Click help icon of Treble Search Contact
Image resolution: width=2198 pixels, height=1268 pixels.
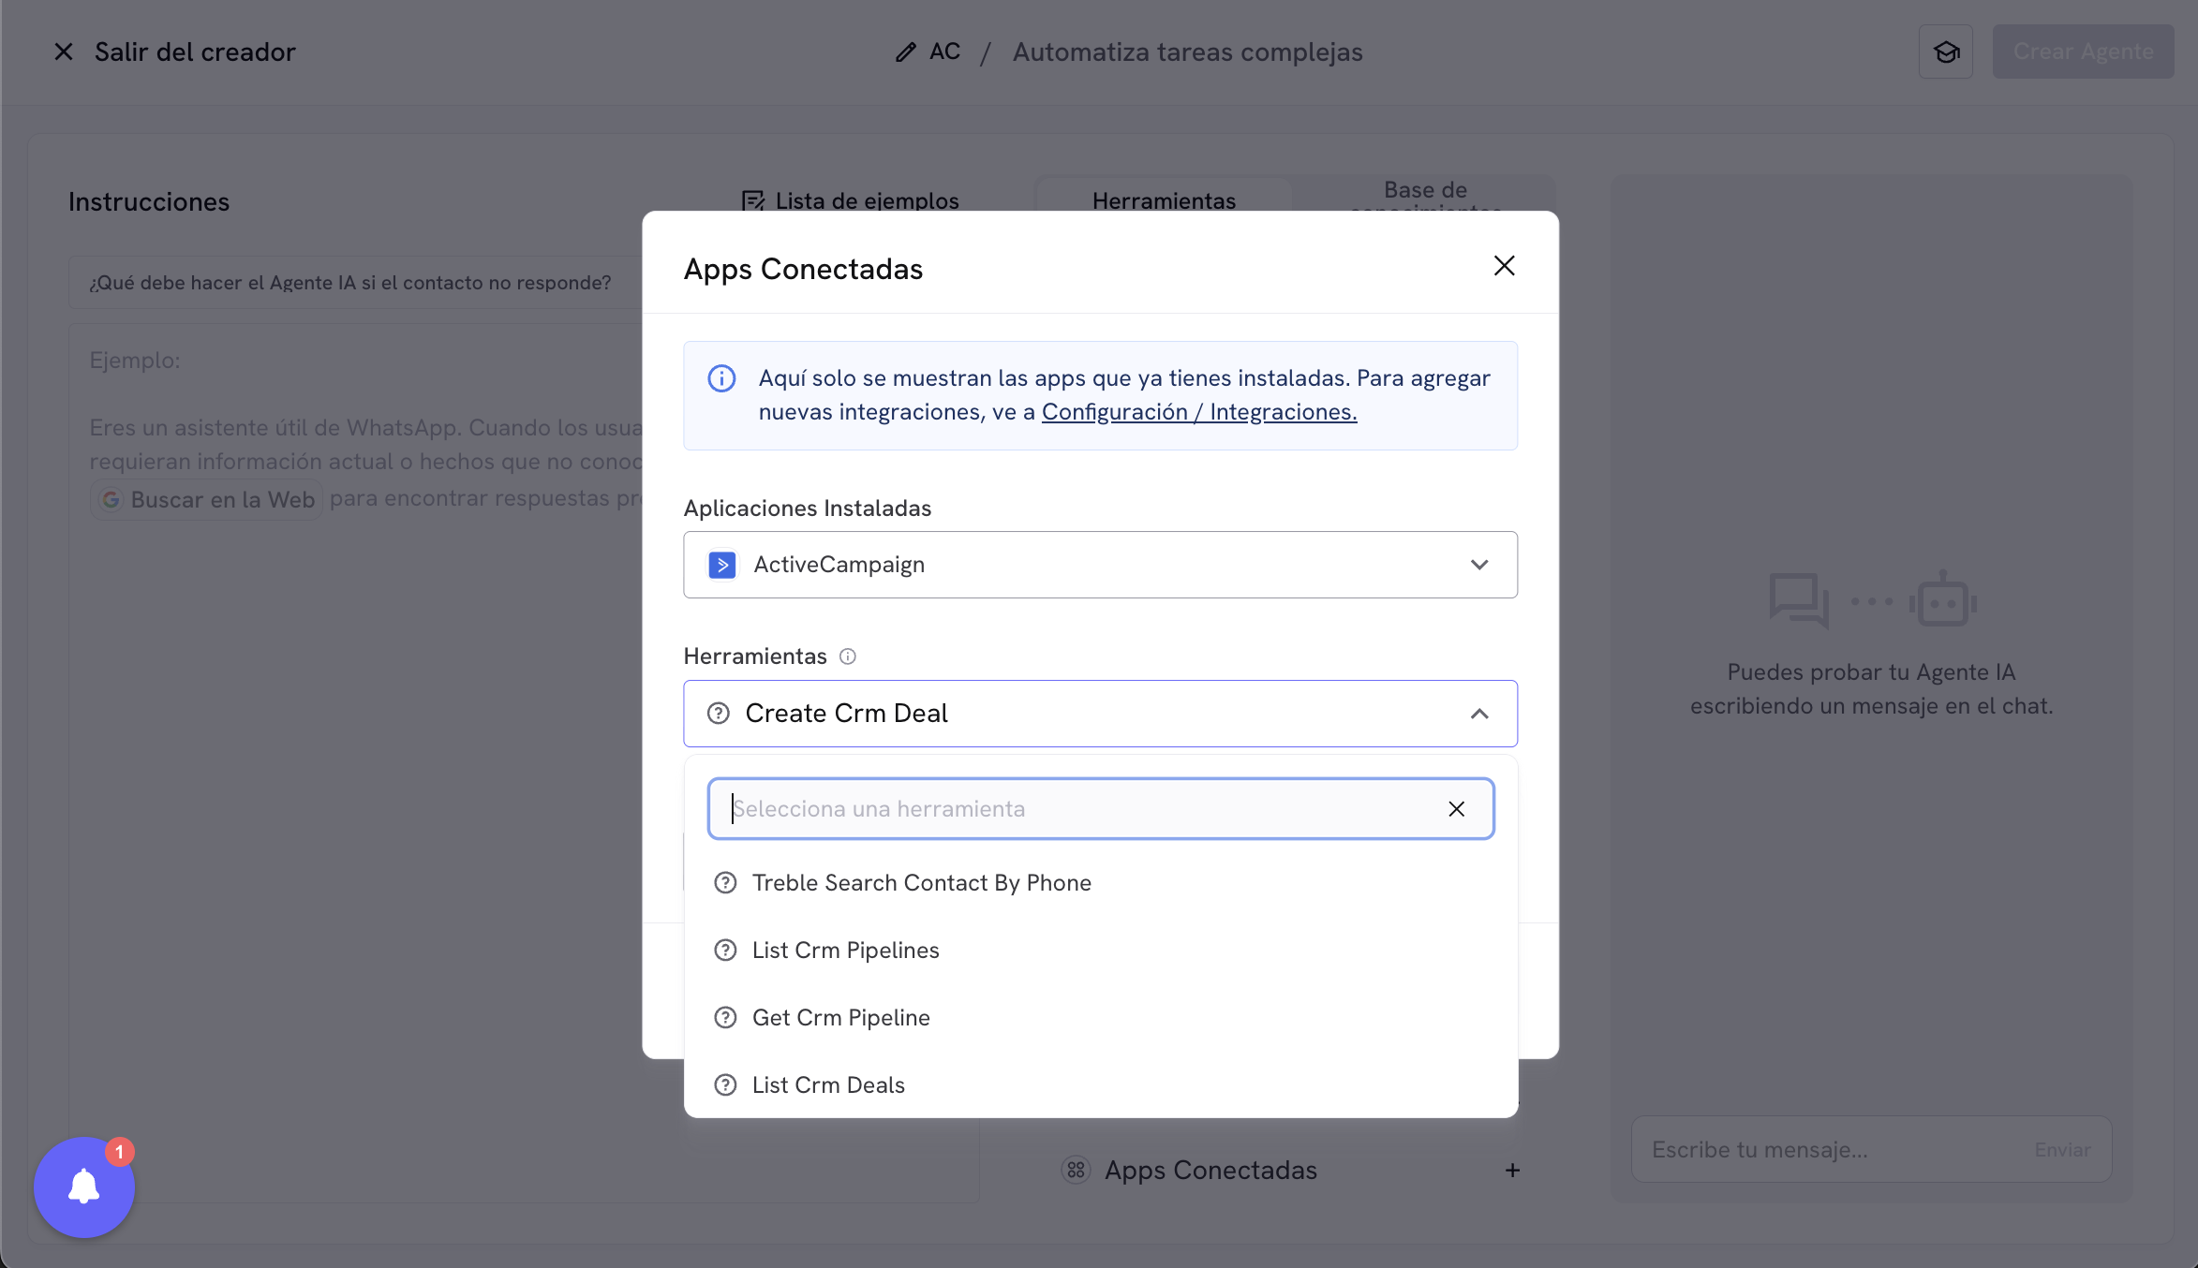[725, 883]
